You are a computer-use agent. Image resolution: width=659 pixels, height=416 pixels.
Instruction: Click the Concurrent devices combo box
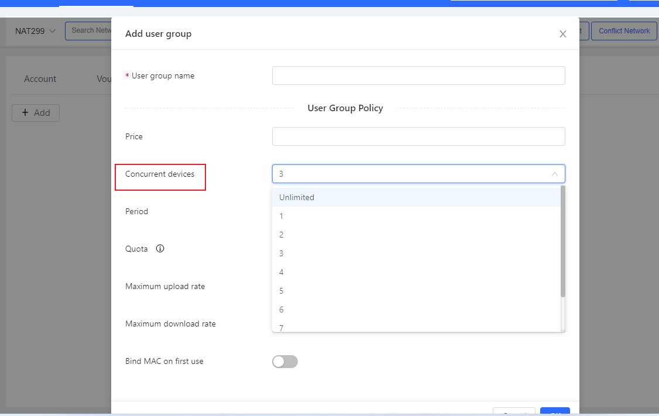pos(410,174)
